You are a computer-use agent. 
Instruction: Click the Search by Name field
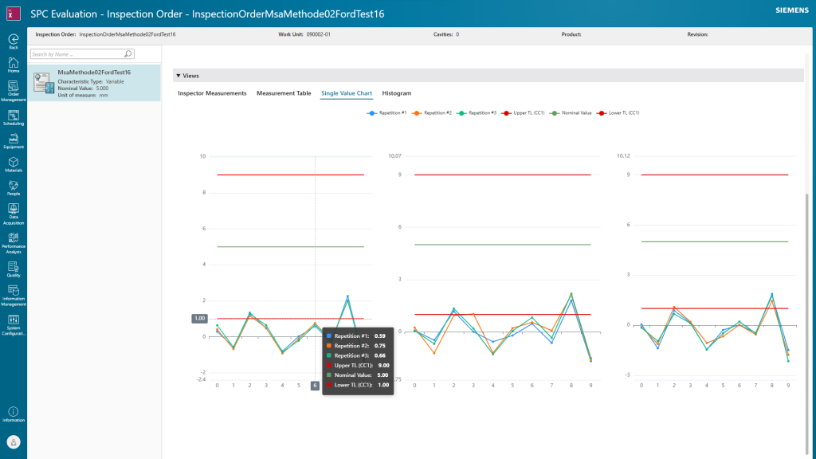point(76,54)
